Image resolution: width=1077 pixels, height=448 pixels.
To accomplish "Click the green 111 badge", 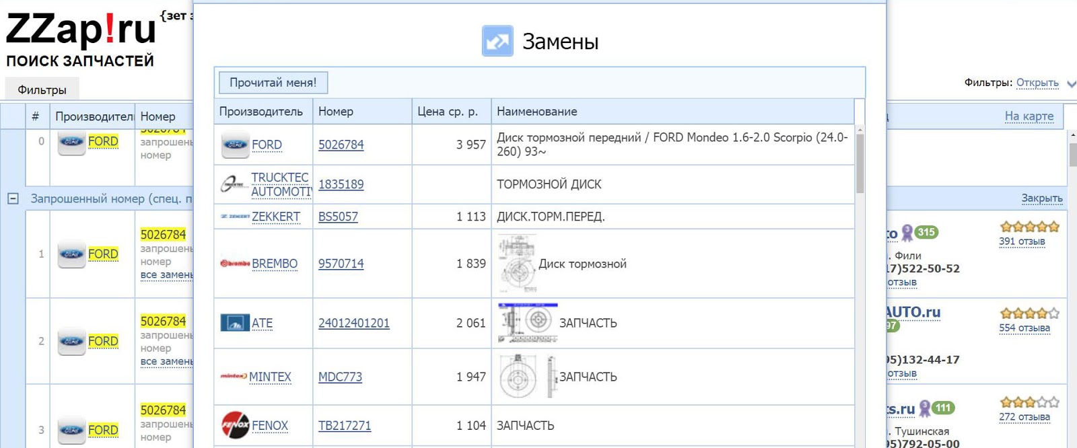I will pyautogui.click(x=943, y=408).
